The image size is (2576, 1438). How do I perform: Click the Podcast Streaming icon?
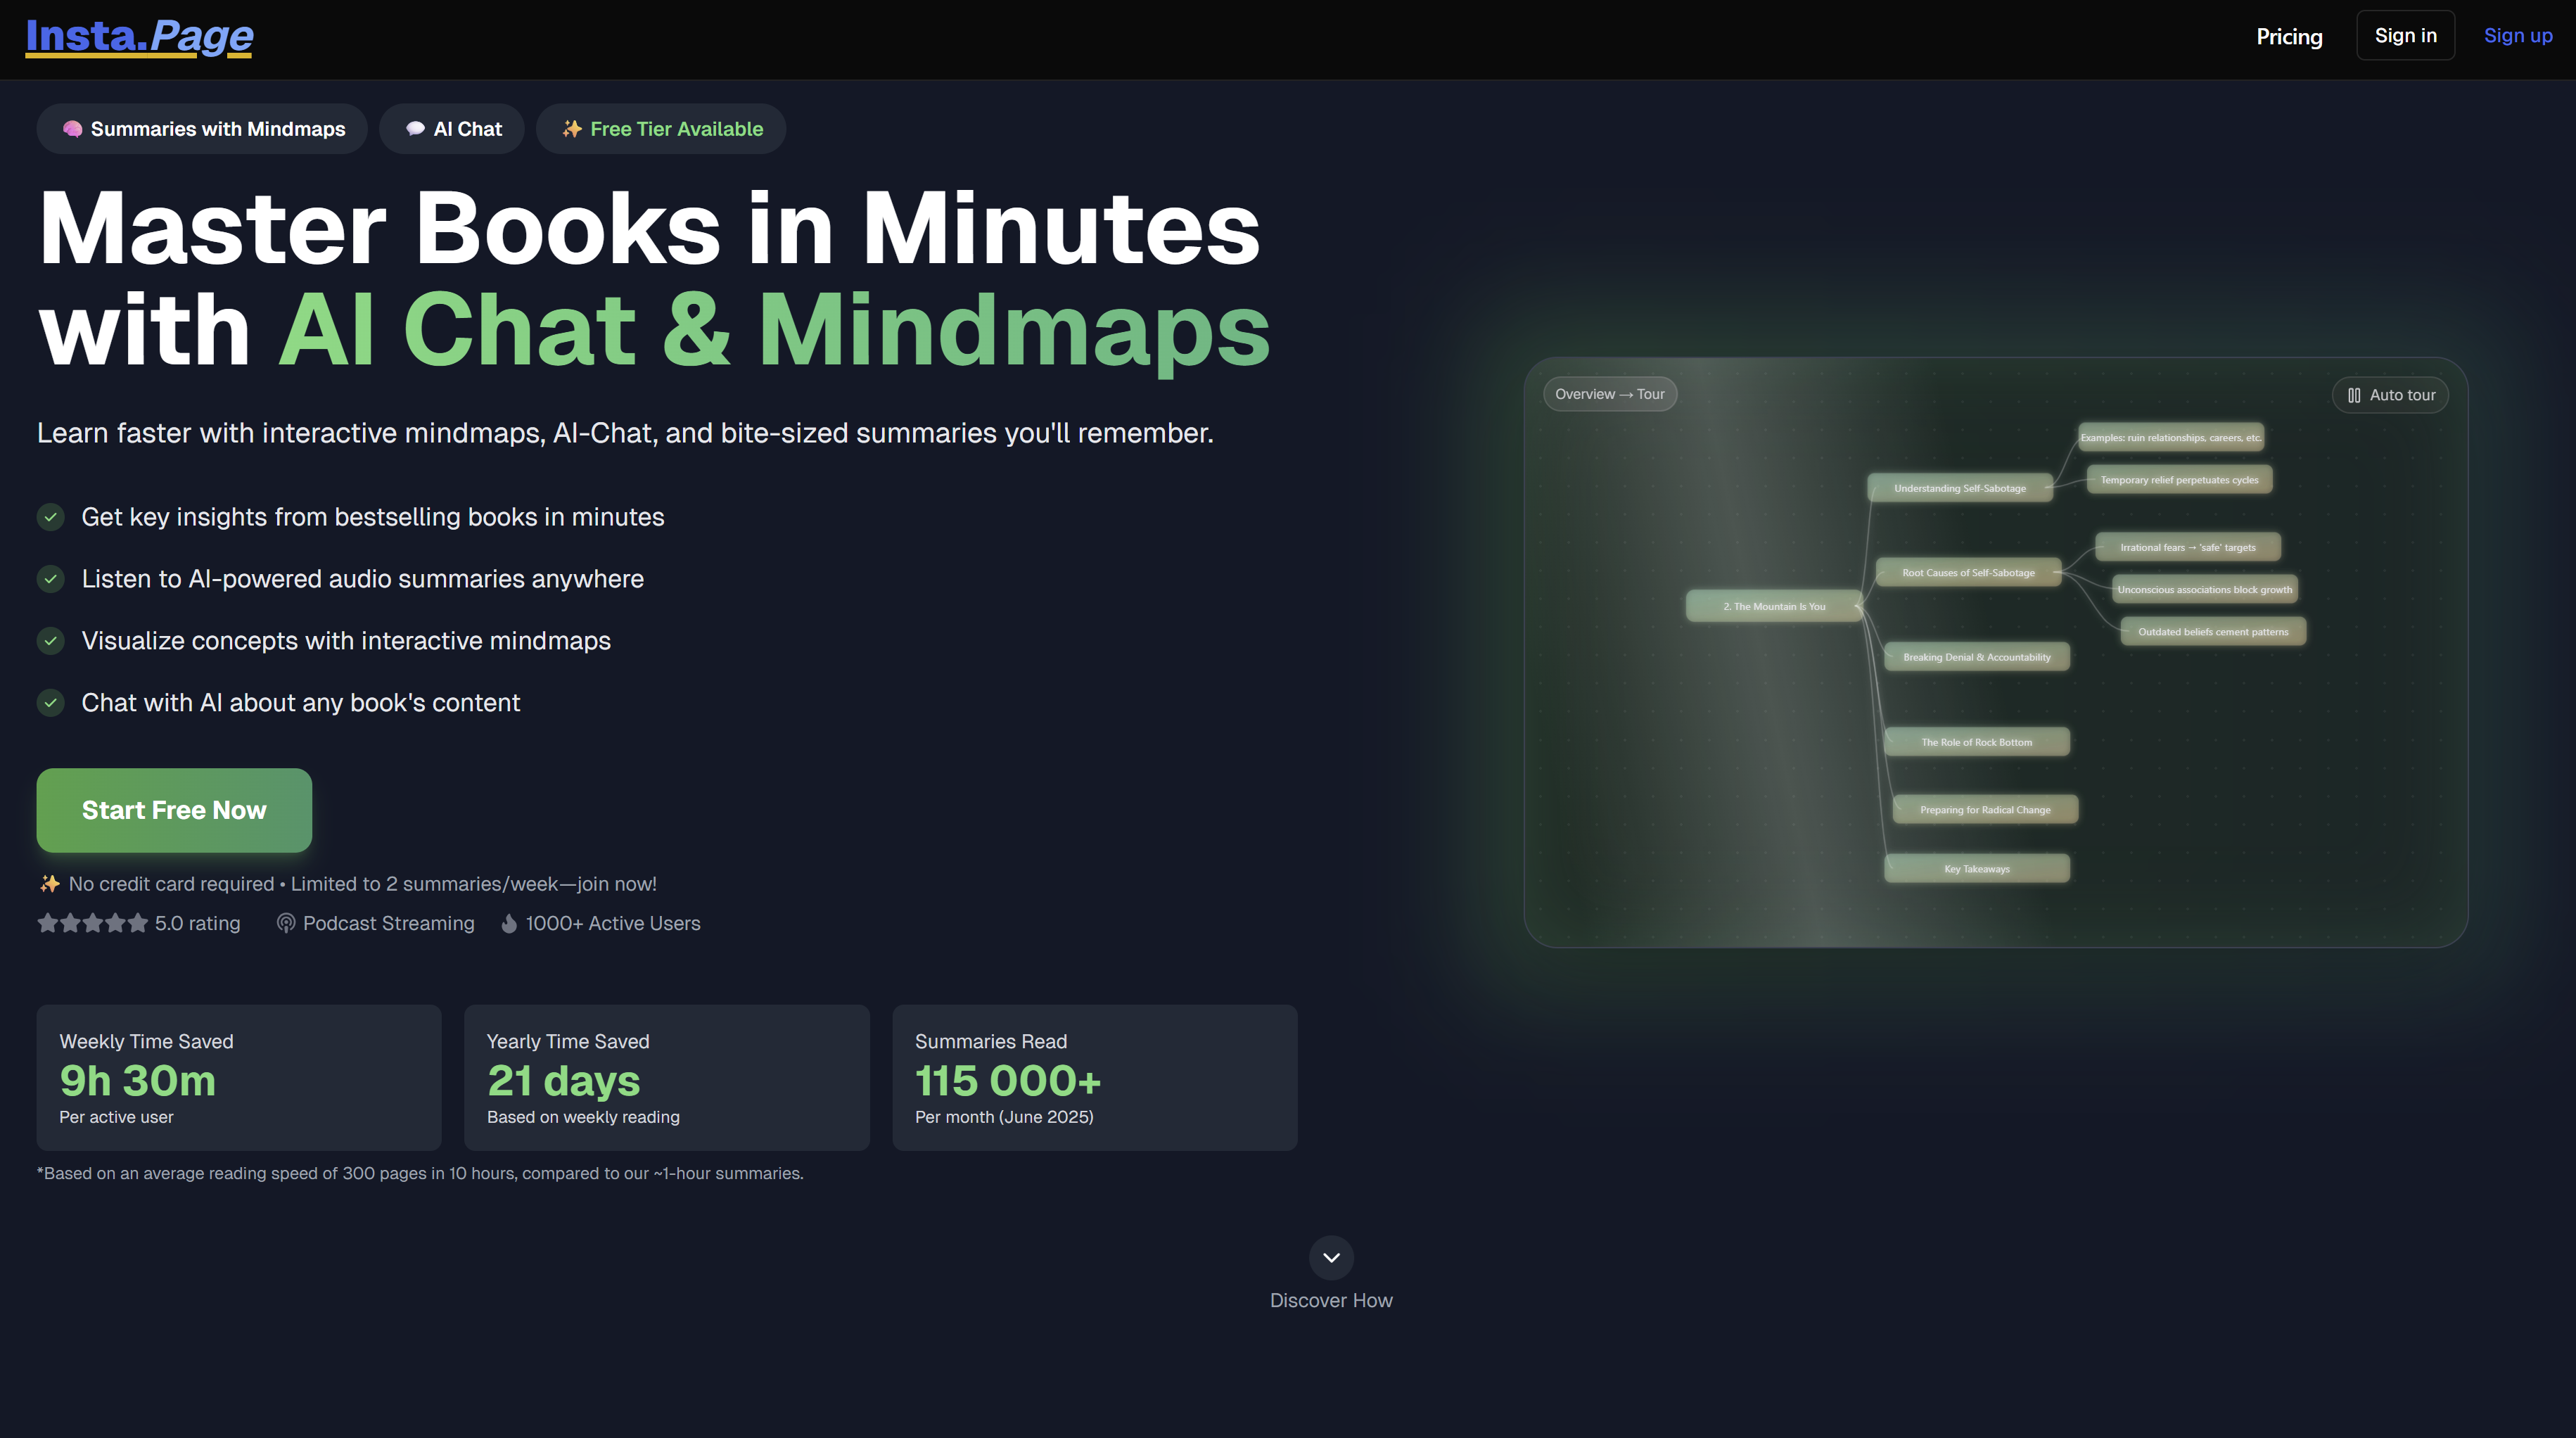286,923
